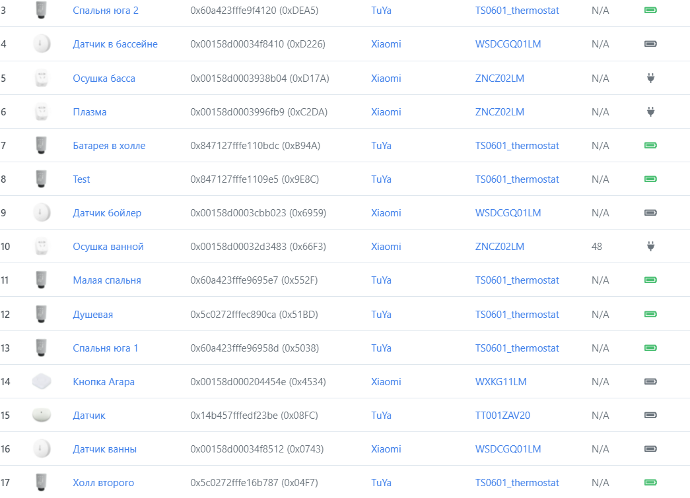Open device Датчик ванны
The image size is (690, 498).
(105, 449)
